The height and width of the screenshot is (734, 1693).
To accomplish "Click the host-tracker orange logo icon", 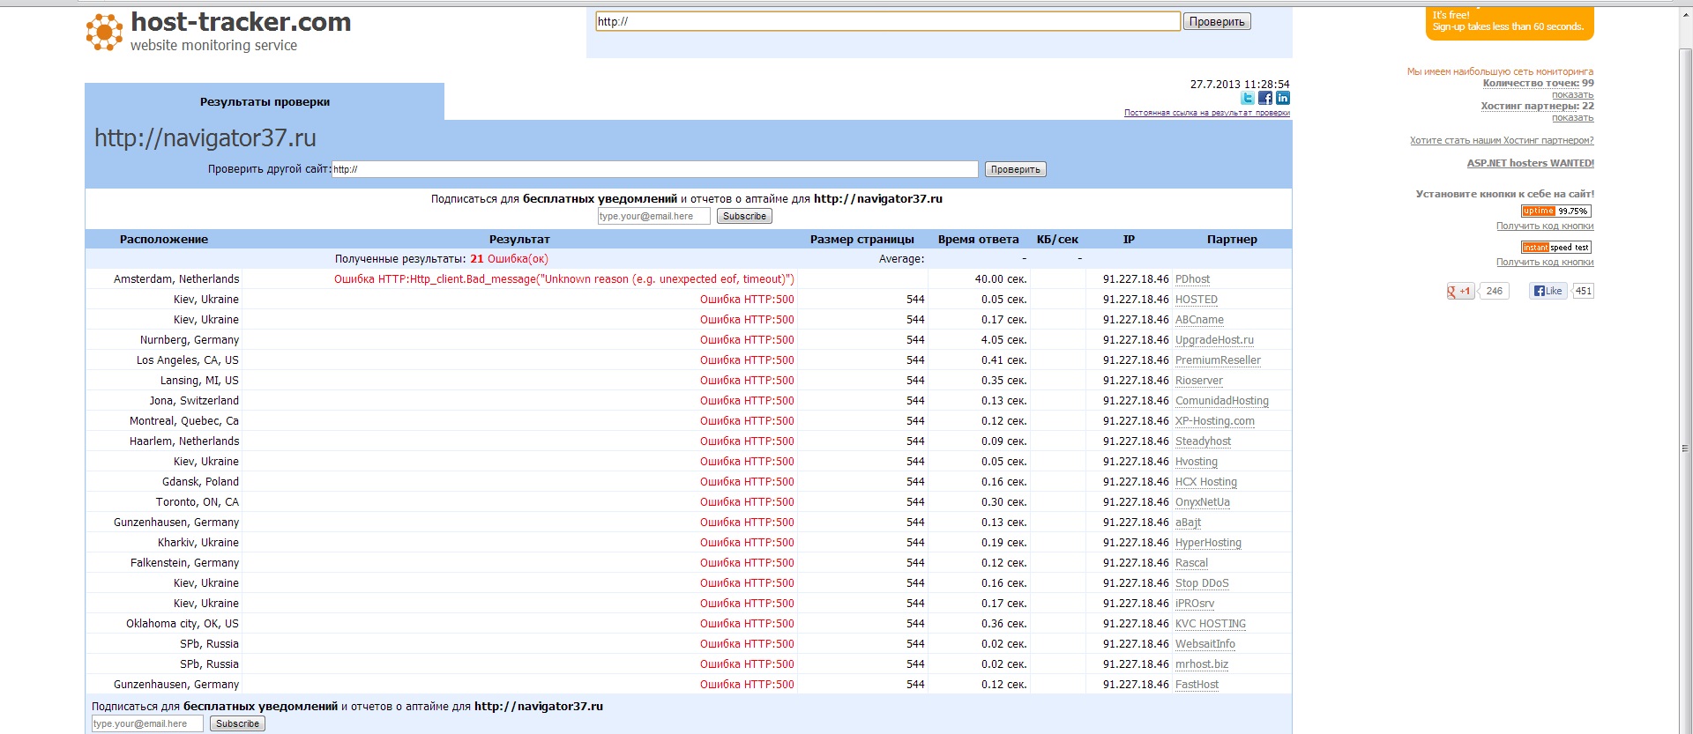I will click(104, 33).
